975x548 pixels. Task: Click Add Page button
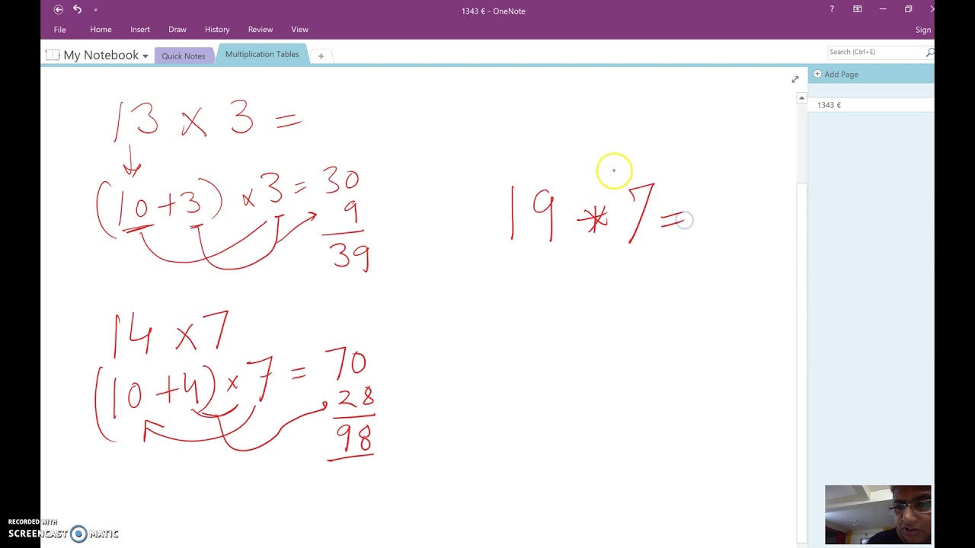[x=836, y=74]
